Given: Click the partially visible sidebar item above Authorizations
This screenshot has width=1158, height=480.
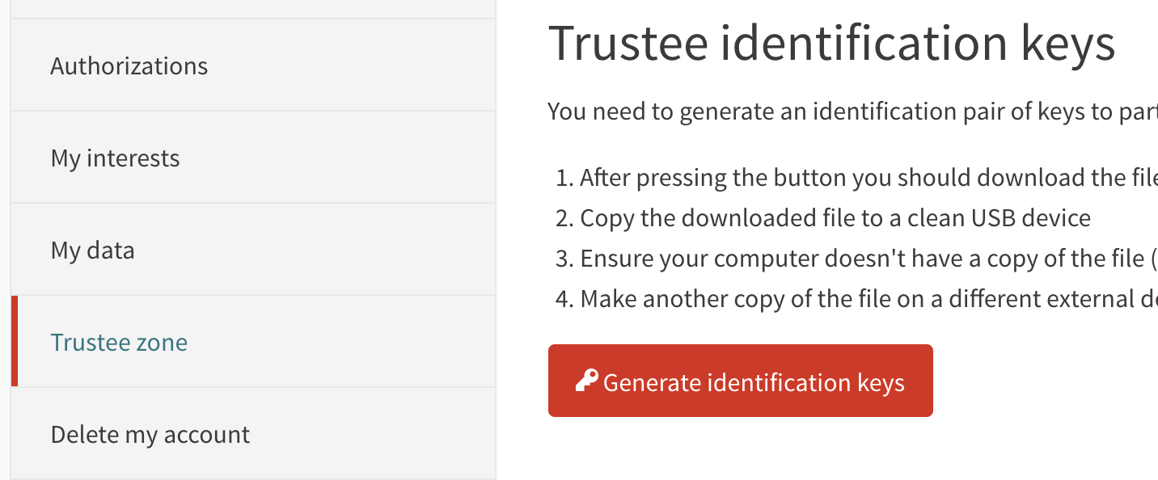Looking at the screenshot, I should pos(253,9).
